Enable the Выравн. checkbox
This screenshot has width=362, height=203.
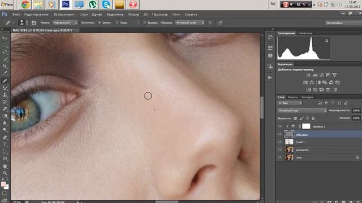[145, 23]
